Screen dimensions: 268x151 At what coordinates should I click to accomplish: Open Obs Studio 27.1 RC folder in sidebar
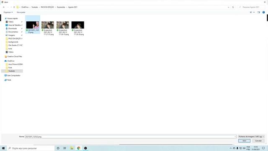(x=15, y=45)
